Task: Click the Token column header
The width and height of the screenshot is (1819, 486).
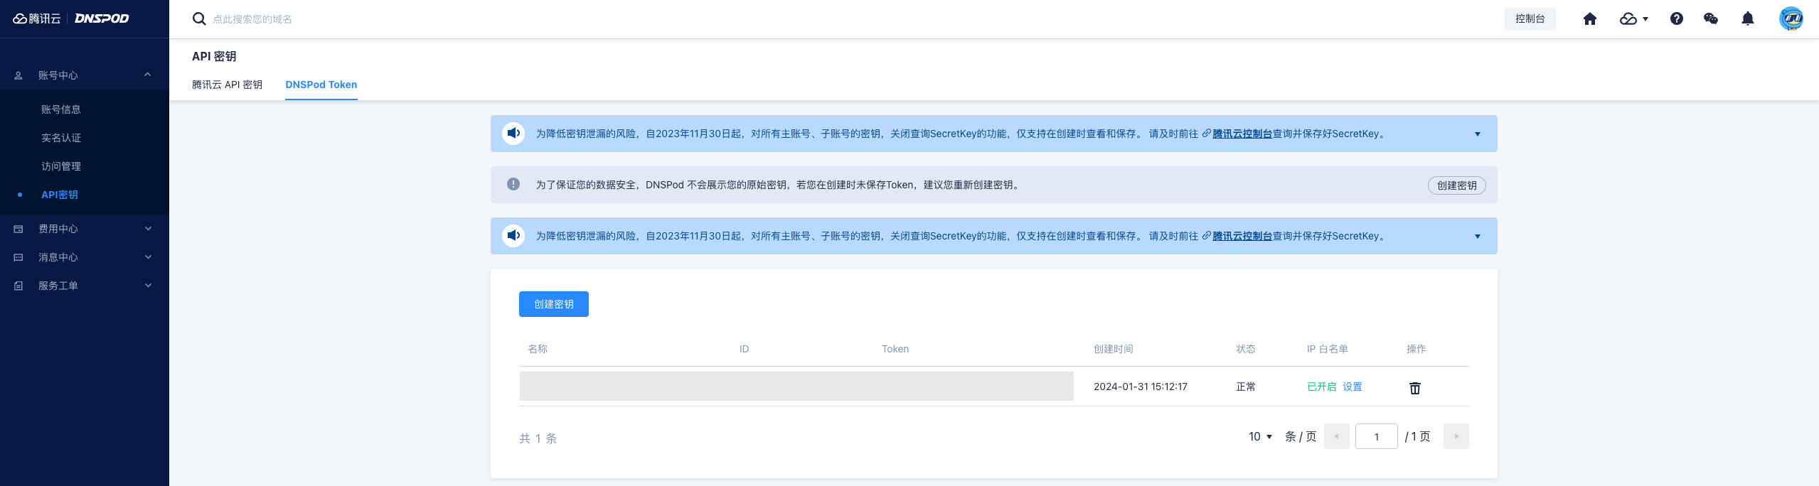Action: click(895, 349)
